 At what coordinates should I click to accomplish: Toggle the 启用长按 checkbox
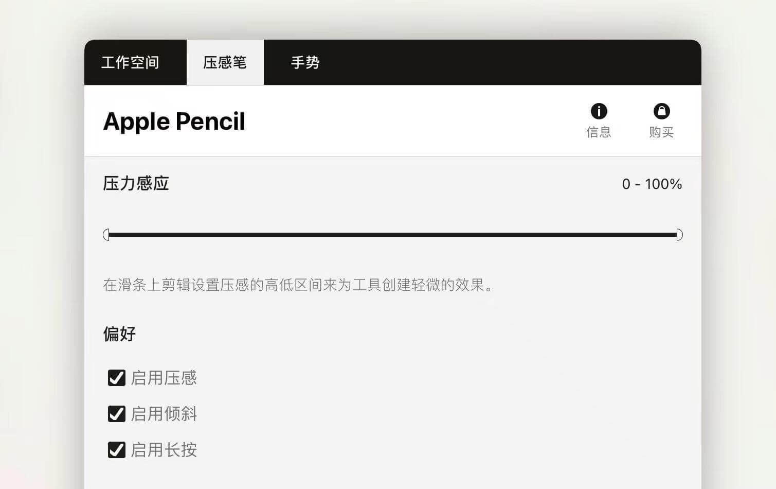pos(117,450)
